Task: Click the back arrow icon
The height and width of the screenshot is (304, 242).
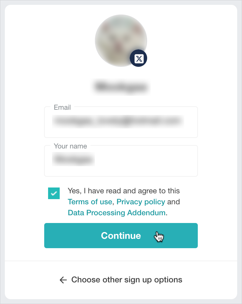Action: [x=63, y=280]
